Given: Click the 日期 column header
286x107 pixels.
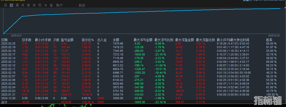Looking at the screenshot, I should coord(4,40).
